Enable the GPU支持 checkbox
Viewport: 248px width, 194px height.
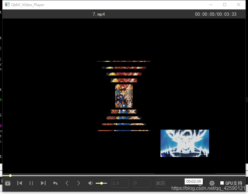pyautogui.click(x=222, y=183)
